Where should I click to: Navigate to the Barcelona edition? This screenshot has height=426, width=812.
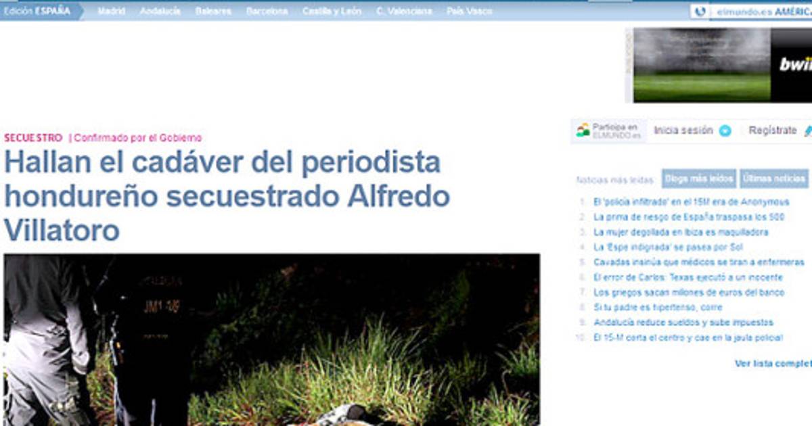coord(267,11)
